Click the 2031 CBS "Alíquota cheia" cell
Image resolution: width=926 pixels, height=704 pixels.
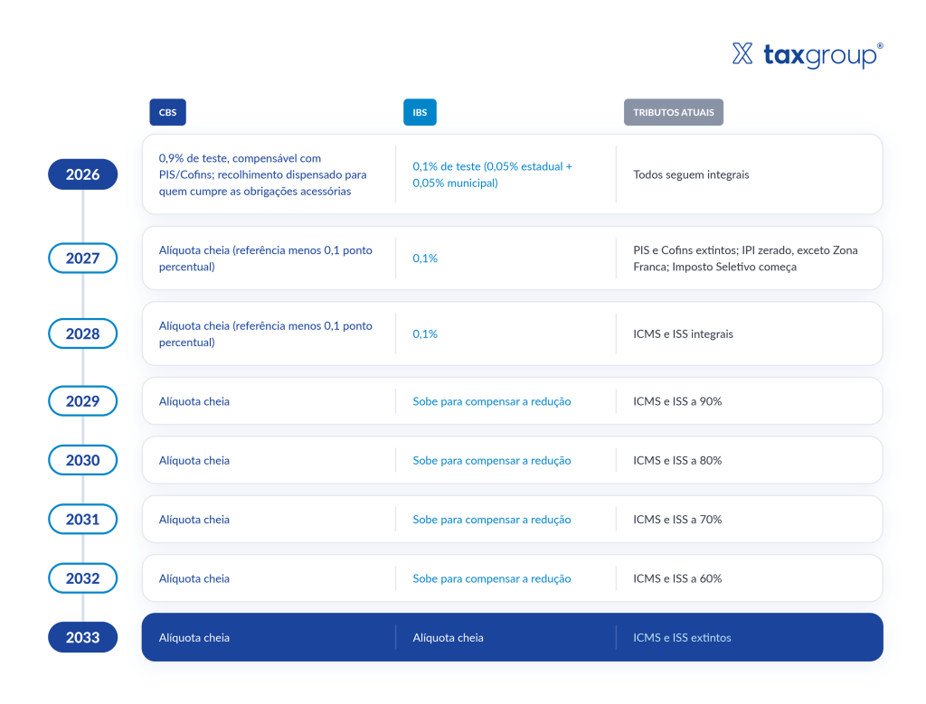coord(194,520)
